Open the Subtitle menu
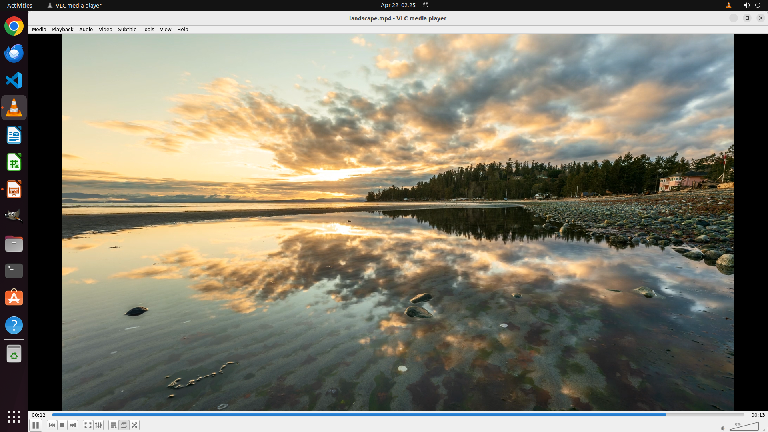 coord(127,29)
